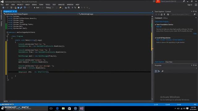Open the Debug configuration dropdown
This screenshot has width=198, height=111.
[x=49, y=8]
